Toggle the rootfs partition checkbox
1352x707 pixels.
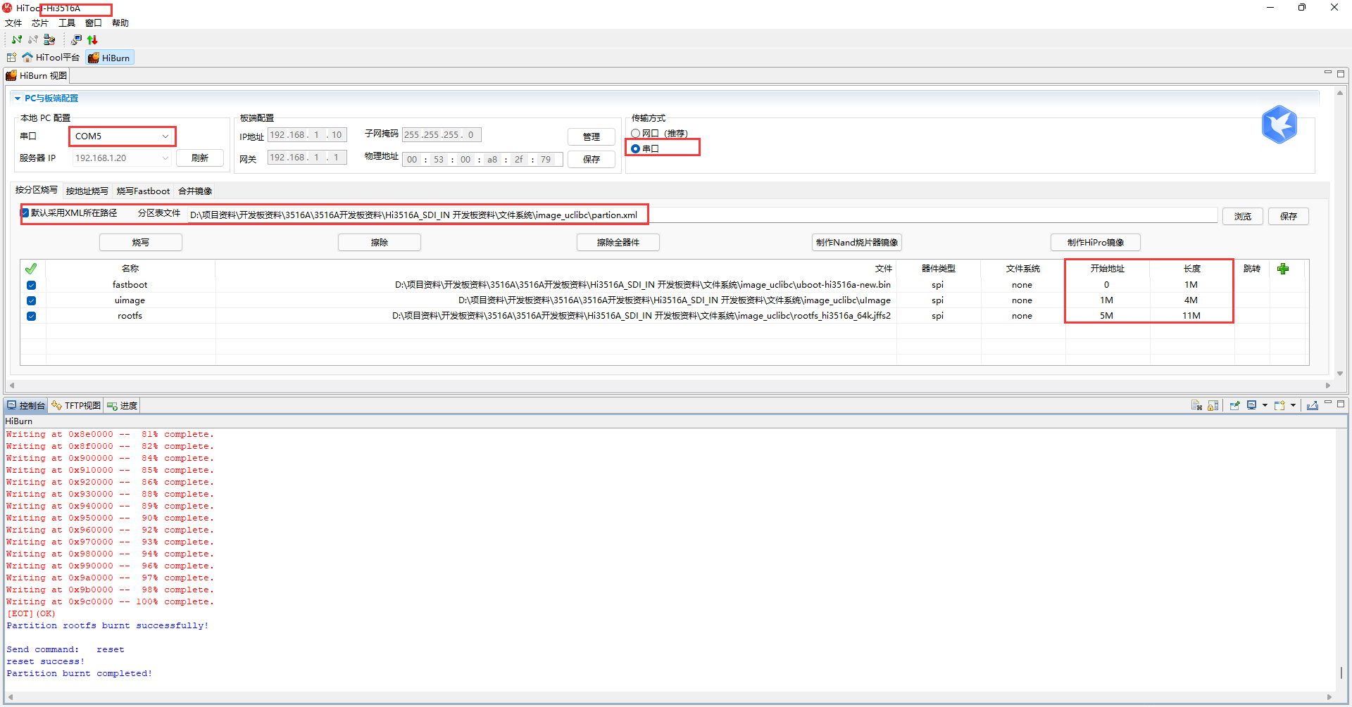coord(31,316)
